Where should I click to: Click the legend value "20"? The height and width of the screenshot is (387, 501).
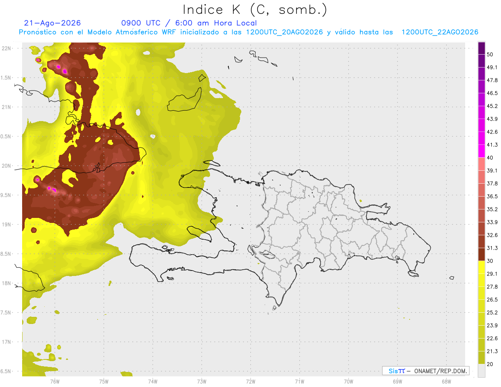[490, 364]
